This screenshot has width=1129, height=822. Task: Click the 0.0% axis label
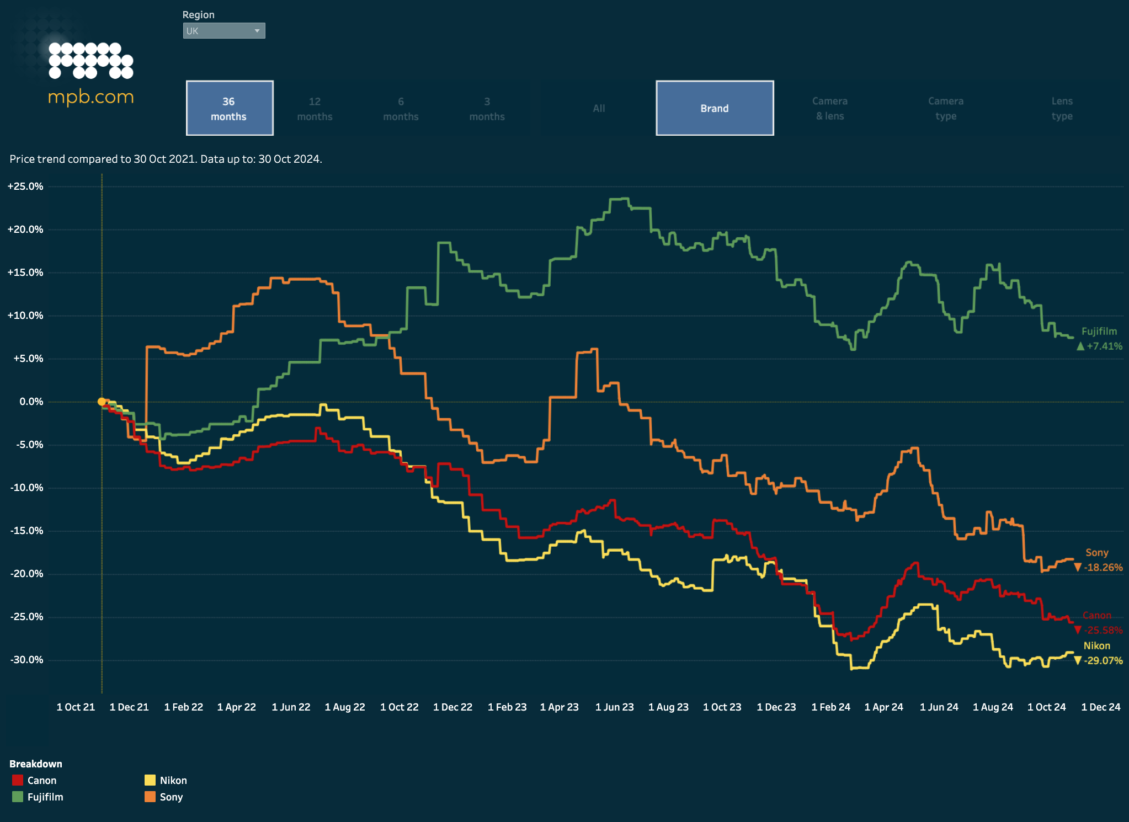point(31,402)
